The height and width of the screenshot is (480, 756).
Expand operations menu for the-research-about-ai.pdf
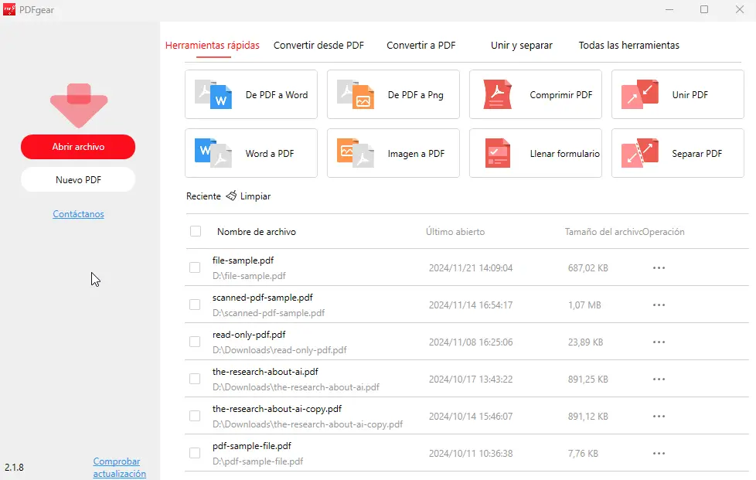659,380
